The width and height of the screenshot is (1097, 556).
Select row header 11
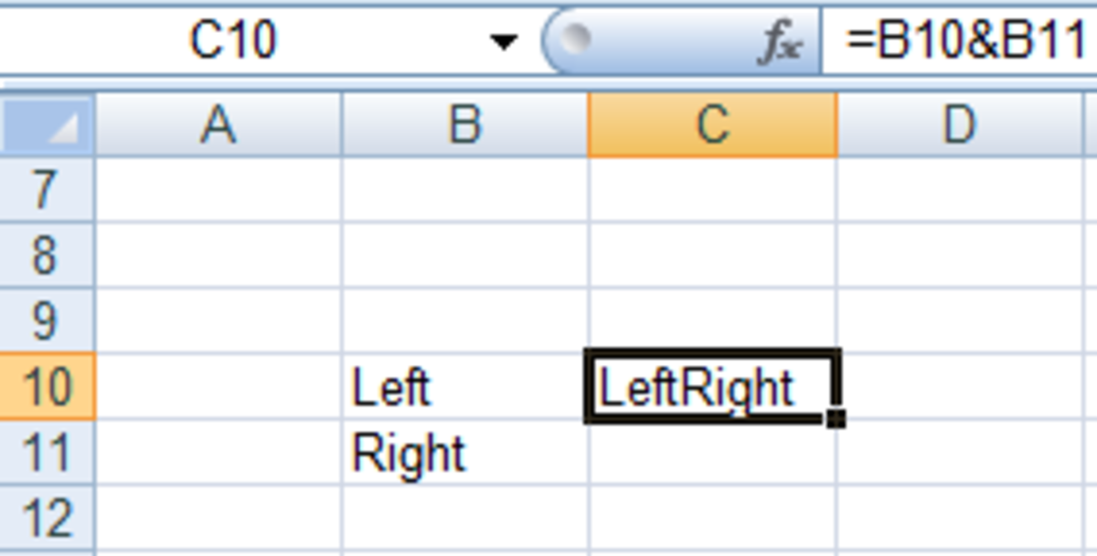pyautogui.click(x=48, y=450)
